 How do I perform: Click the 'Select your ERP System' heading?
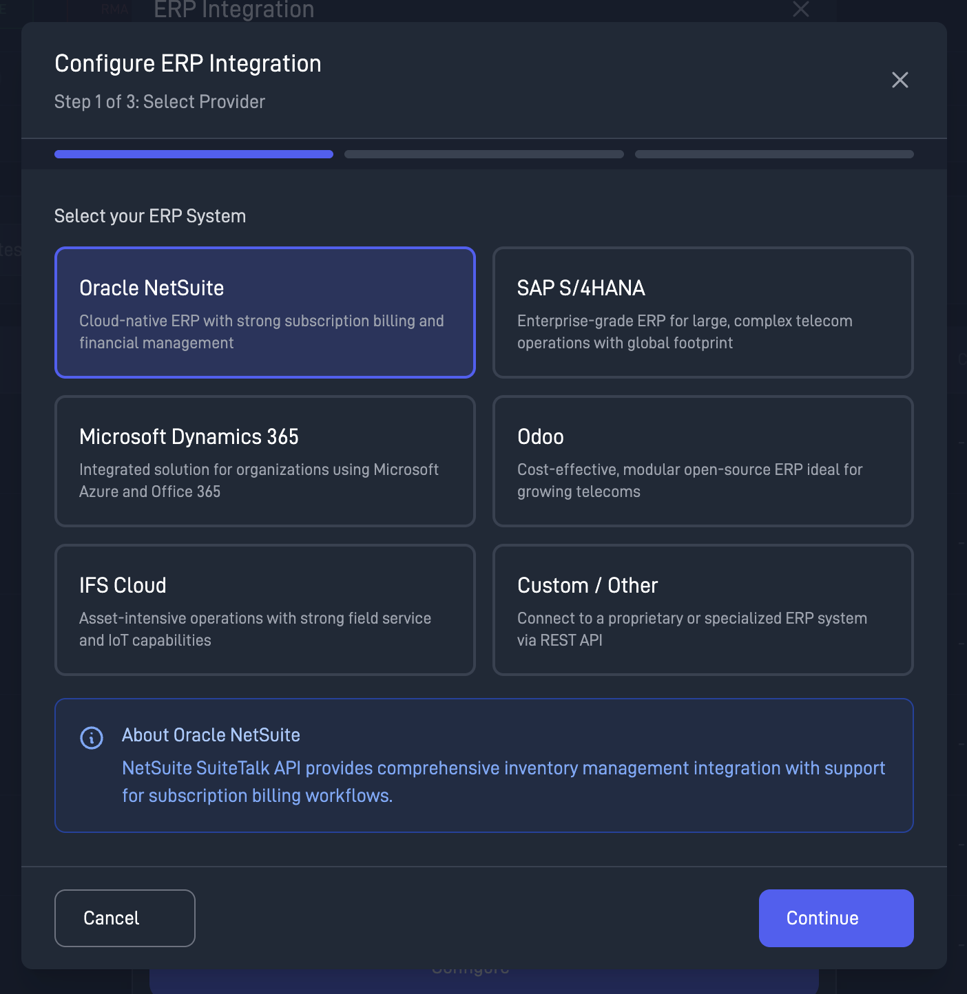(x=150, y=216)
